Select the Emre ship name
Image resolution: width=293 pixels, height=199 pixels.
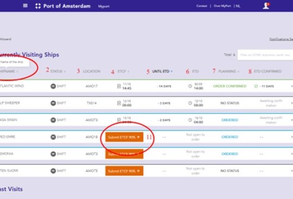tap(8, 137)
